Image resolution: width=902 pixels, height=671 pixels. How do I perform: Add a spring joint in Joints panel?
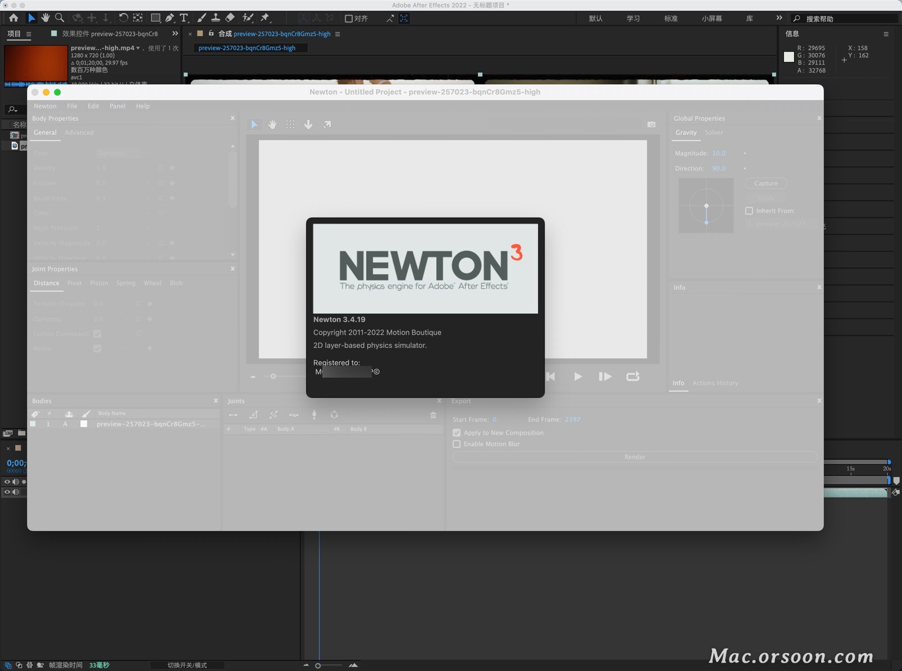pyautogui.click(x=294, y=415)
